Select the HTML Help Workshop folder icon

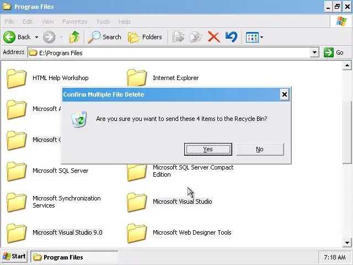coord(17,78)
